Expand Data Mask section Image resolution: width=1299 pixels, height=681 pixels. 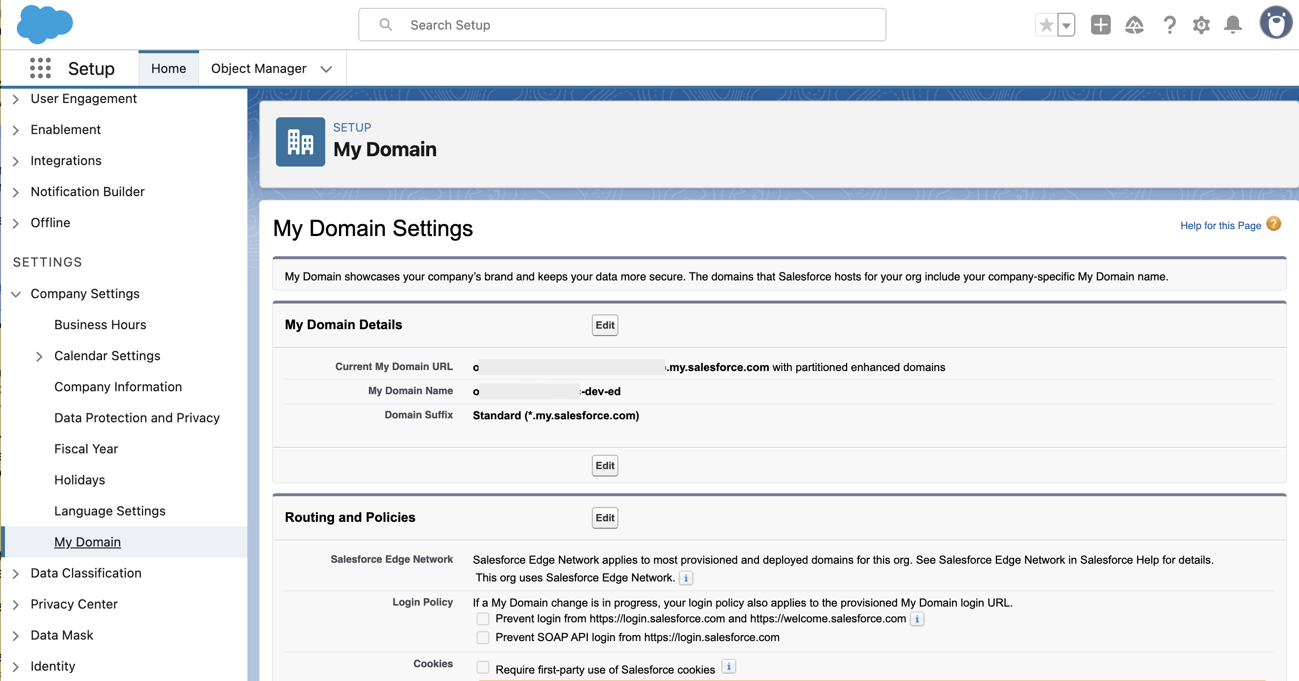tap(16, 636)
